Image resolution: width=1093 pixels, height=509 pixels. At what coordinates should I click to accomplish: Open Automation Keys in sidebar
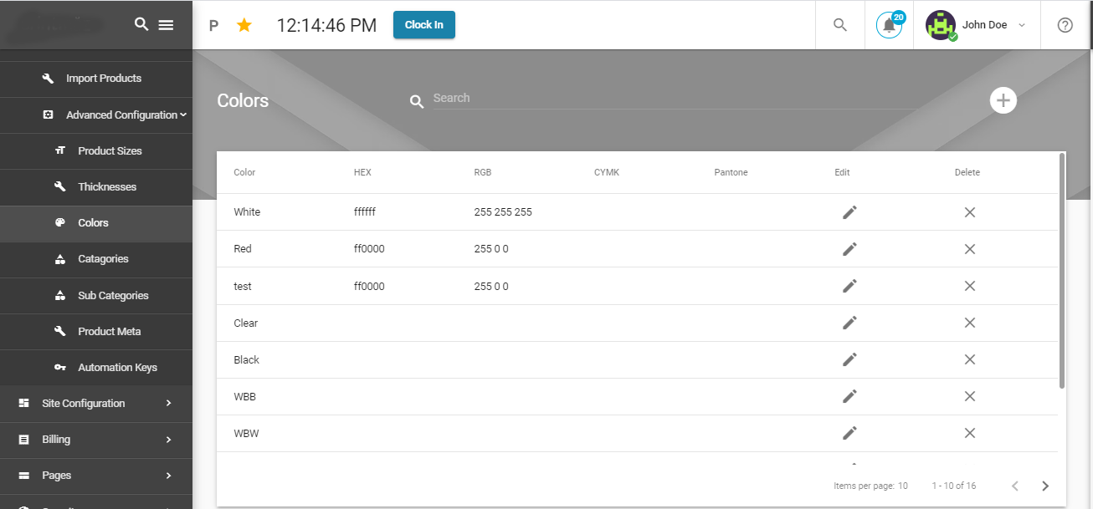[x=96, y=367]
